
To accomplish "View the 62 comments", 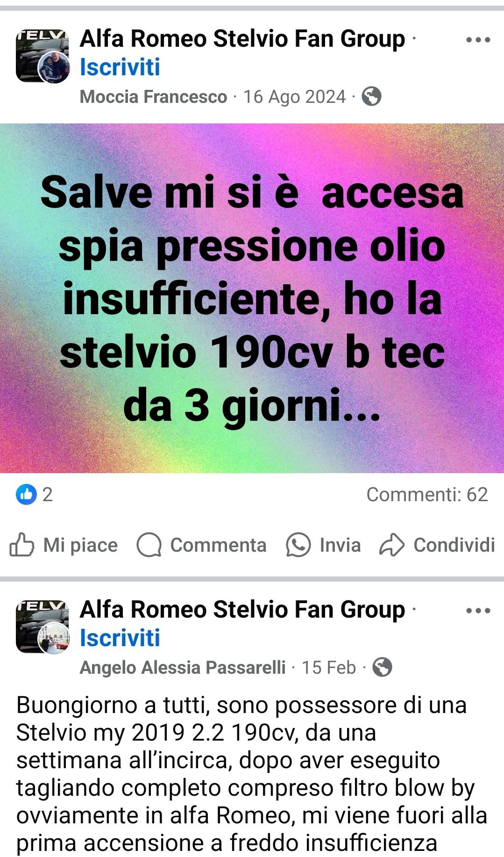I will (x=427, y=495).
